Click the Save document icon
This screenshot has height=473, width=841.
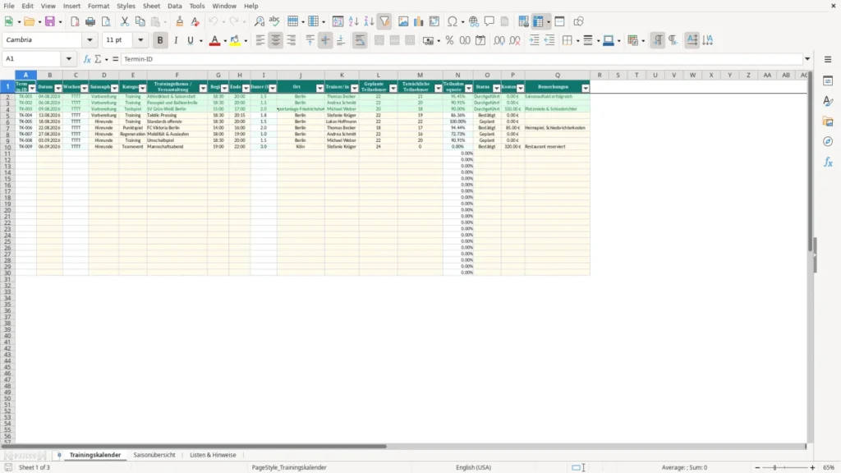click(x=50, y=21)
